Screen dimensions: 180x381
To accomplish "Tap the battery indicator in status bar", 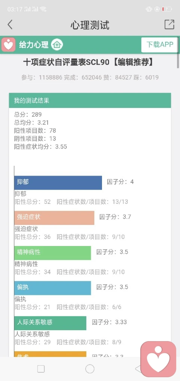I will click(167, 9).
